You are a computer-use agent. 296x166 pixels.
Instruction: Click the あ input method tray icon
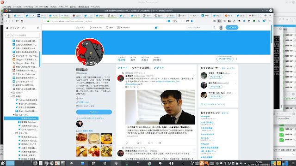click(202, 163)
